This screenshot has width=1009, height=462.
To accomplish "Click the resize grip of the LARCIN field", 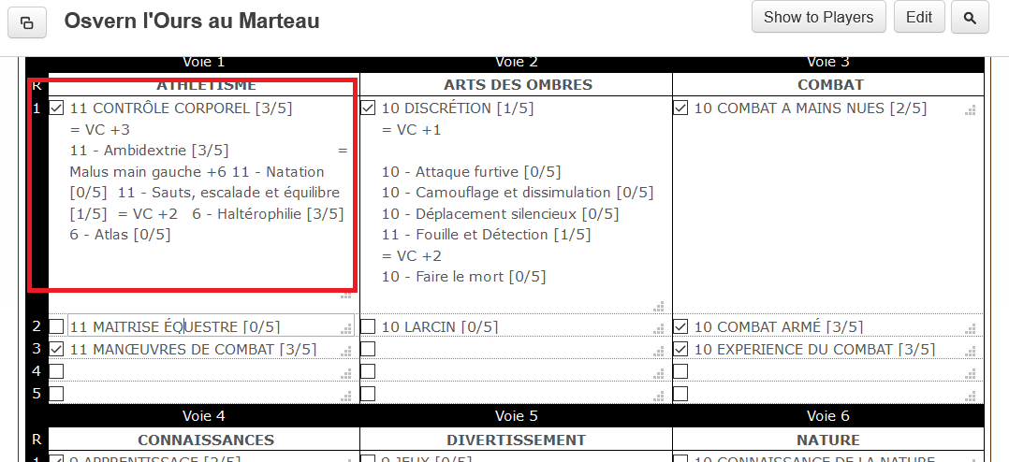I will (658, 328).
